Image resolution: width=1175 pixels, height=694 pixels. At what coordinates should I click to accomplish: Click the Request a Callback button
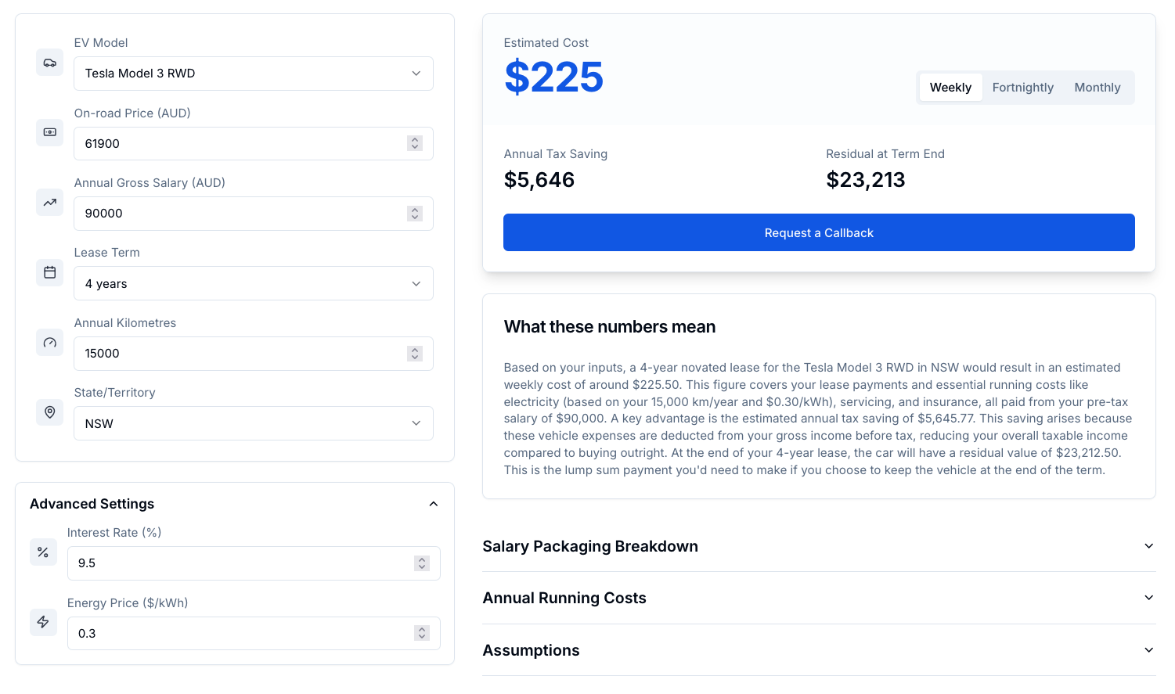coord(819,232)
